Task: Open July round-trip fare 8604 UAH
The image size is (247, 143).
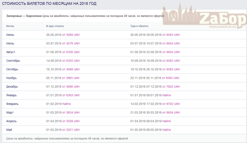Action: tap(171, 44)
